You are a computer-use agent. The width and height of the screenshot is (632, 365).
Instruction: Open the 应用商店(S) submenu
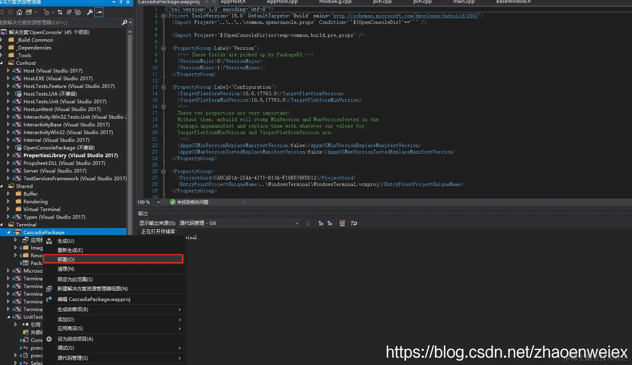(113, 329)
